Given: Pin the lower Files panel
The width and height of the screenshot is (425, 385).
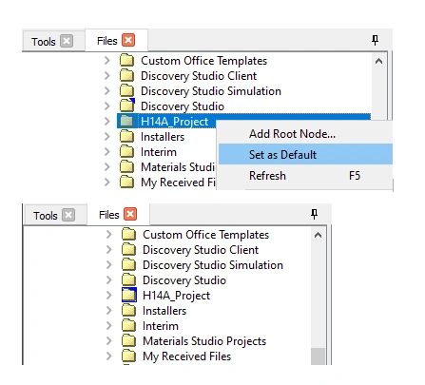Looking at the screenshot, I should (x=314, y=214).
